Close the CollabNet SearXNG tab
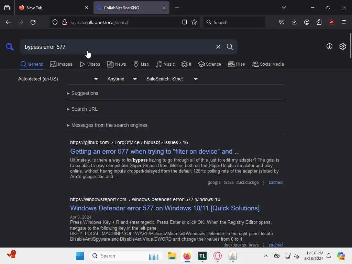Image resolution: width=352 pixels, height=264 pixels. coord(164,8)
